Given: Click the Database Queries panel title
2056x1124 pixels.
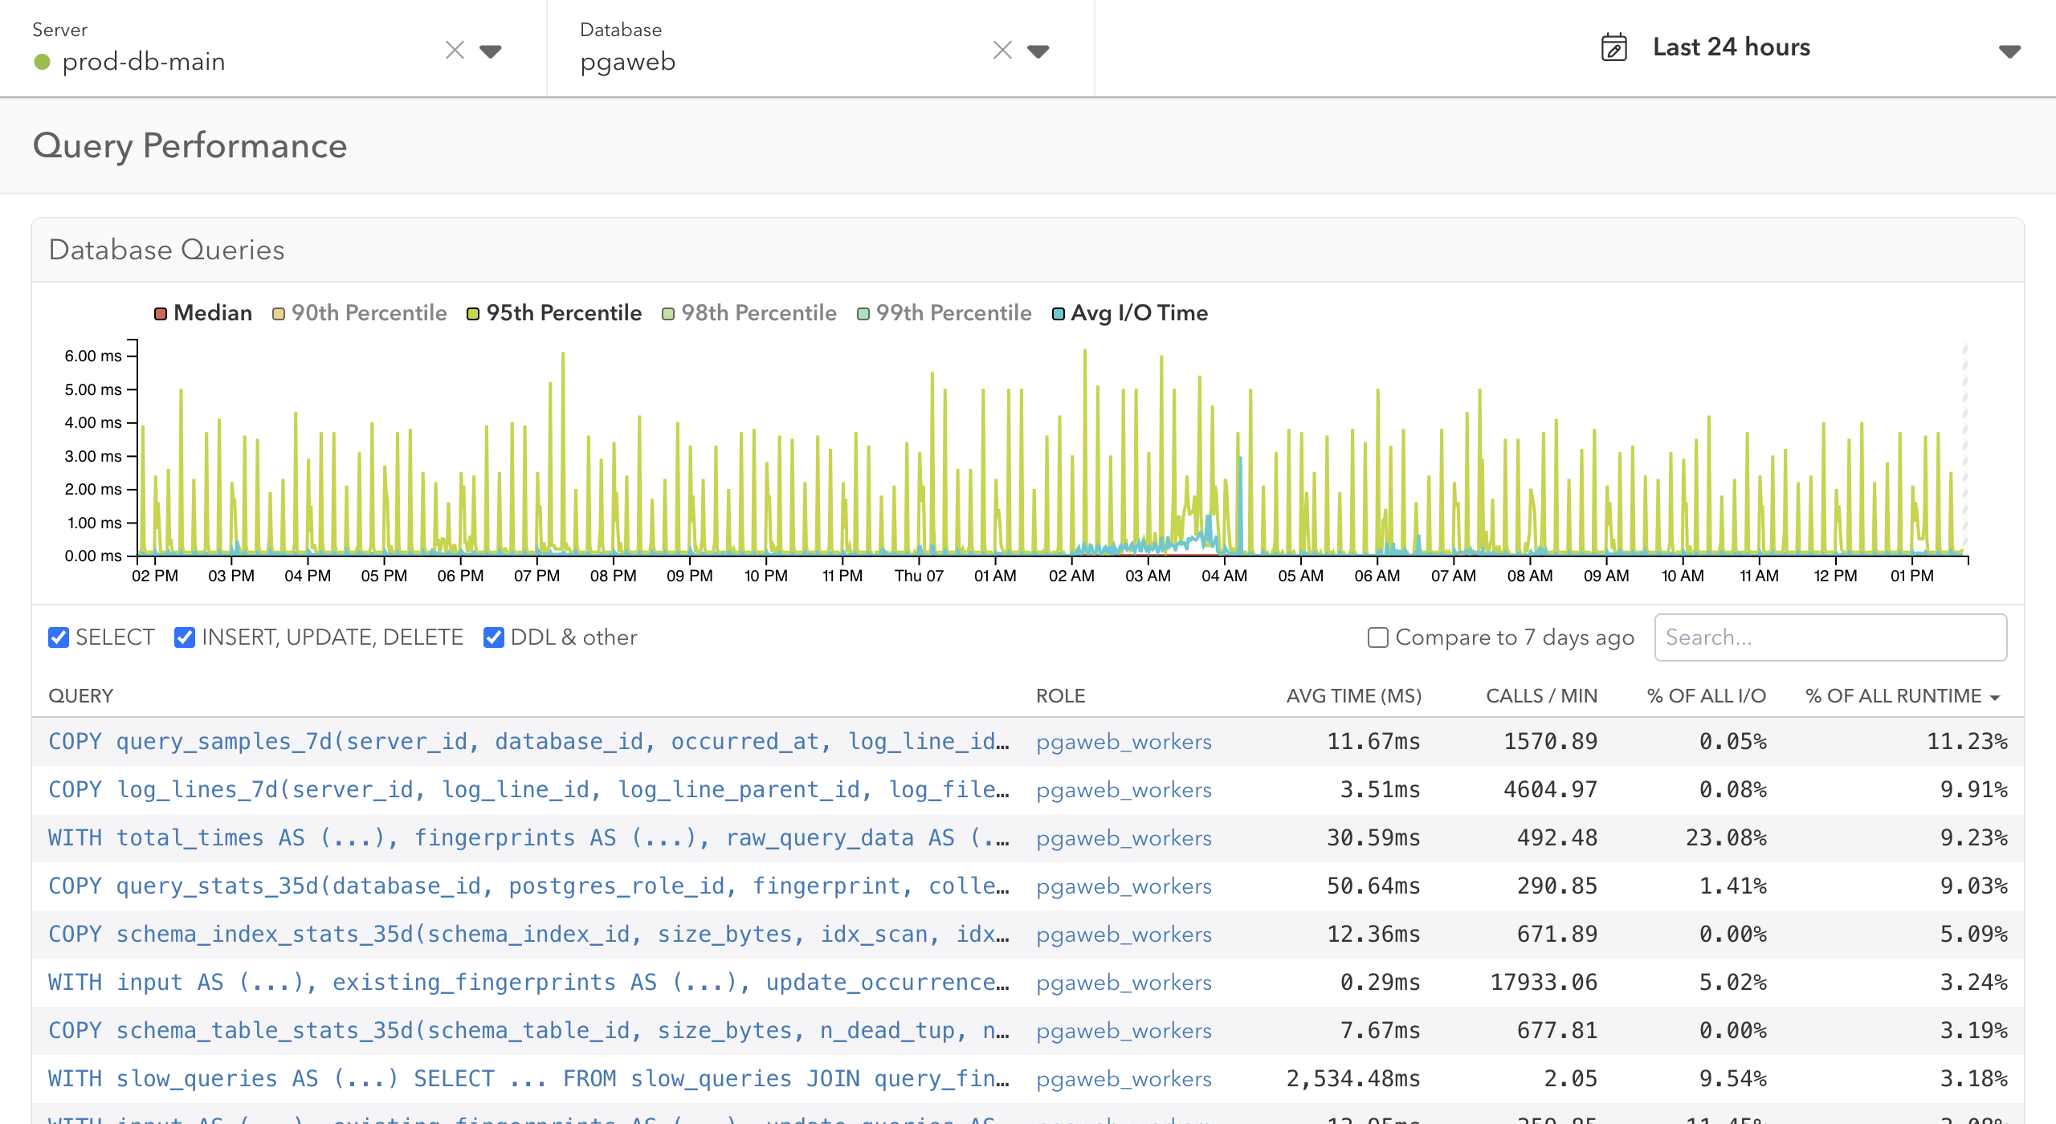Looking at the screenshot, I should coord(166,250).
